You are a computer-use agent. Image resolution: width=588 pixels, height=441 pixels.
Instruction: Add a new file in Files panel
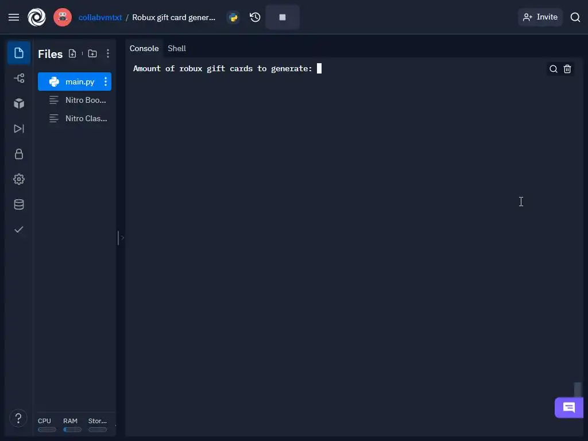coord(72,53)
